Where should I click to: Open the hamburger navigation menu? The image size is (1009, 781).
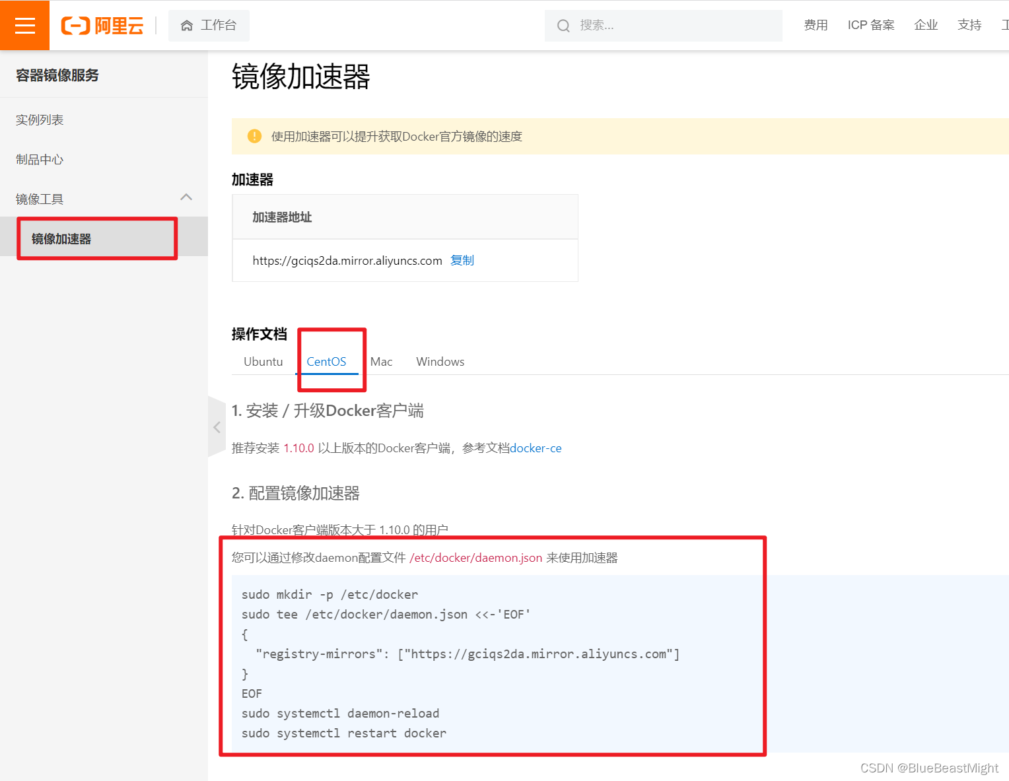point(24,25)
